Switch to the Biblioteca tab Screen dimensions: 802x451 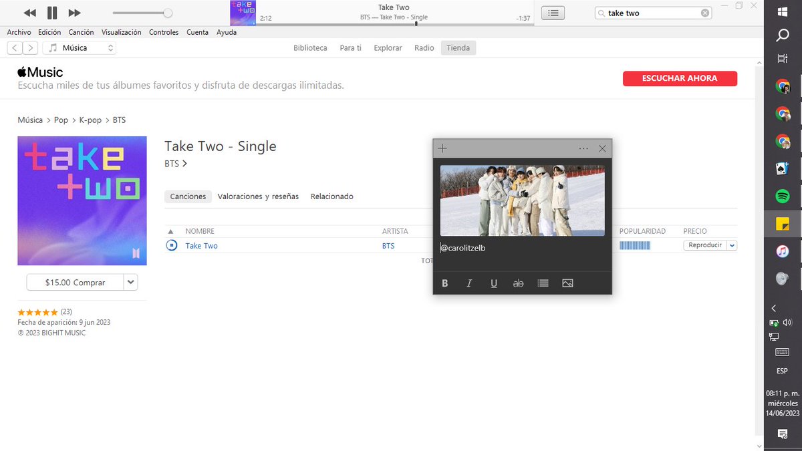(x=310, y=48)
